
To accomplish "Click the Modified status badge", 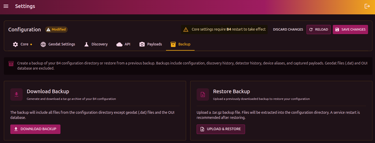I will pyautogui.click(x=56, y=30).
